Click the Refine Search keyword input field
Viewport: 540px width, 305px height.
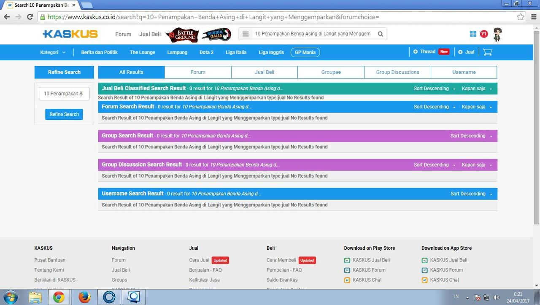64,94
